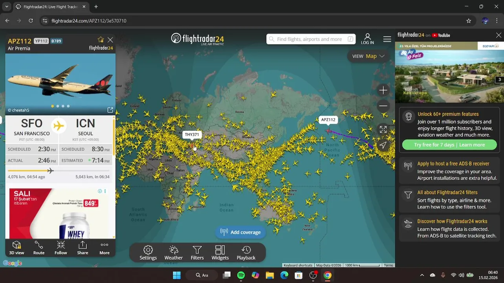Open the hamburger main menu

pyautogui.click(x=387, y=39)
